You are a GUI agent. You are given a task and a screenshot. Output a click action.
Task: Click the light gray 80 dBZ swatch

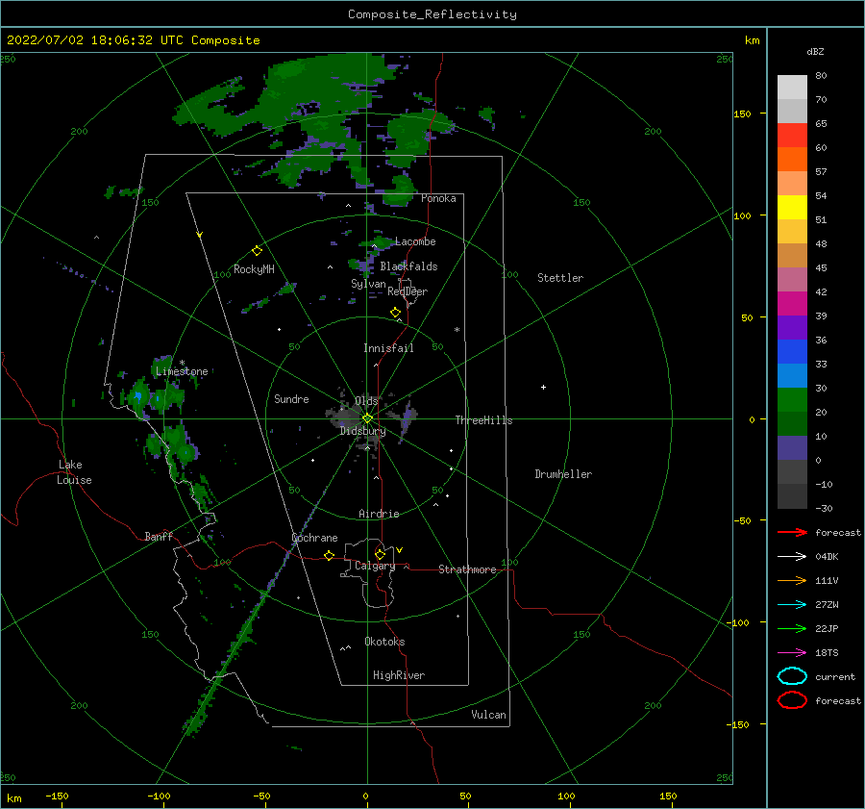pyautogui.click(x=792, y=87)
